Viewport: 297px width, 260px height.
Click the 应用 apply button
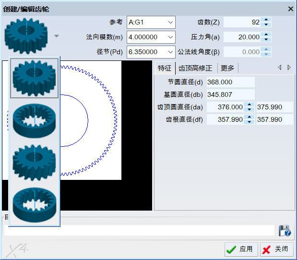point(241,249)
